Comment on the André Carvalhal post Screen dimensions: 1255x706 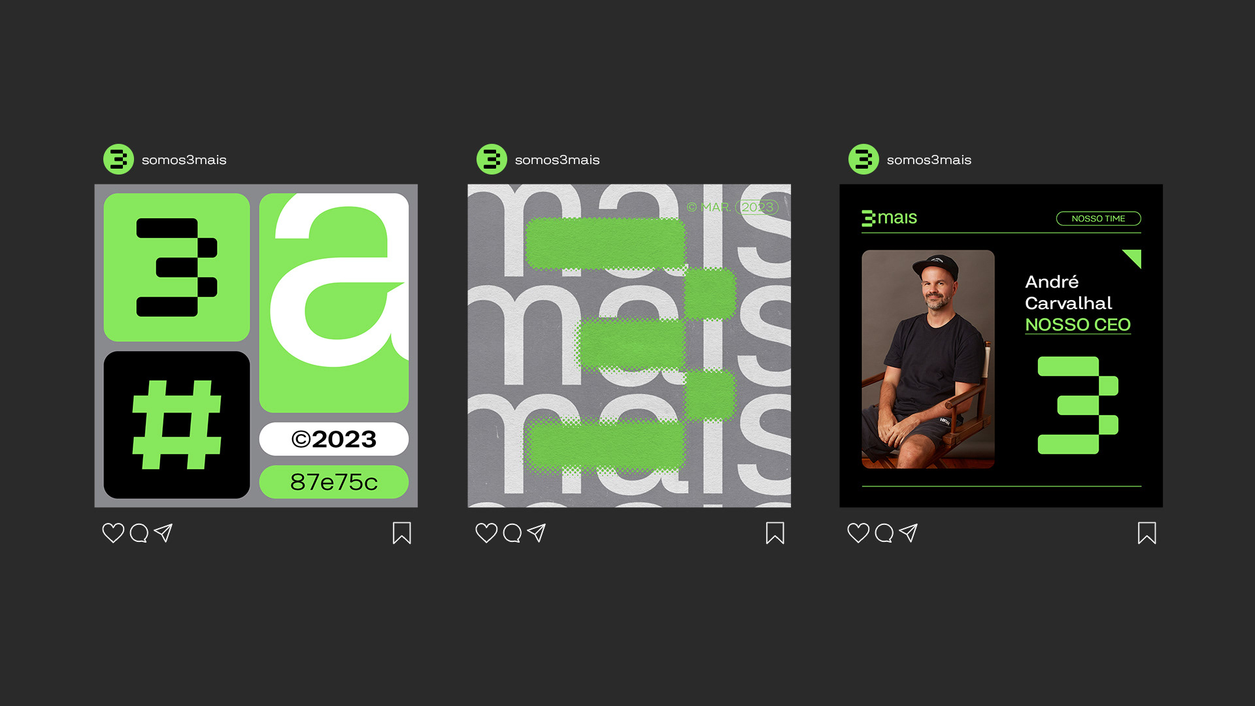pos(884,533)
